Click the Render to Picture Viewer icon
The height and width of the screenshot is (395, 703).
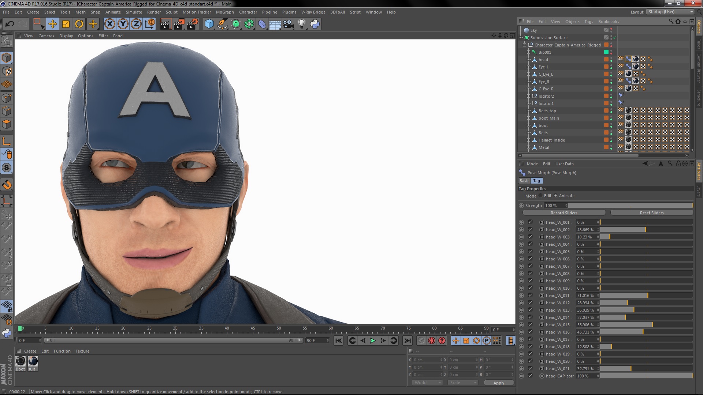coord(179,24)
